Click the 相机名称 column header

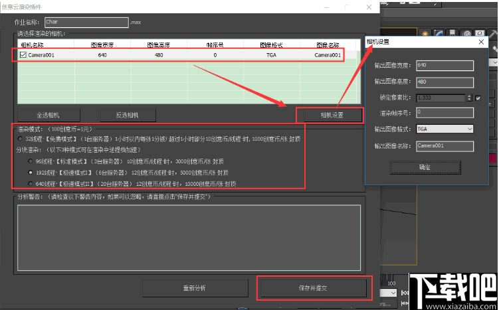(x=46, y=45)
